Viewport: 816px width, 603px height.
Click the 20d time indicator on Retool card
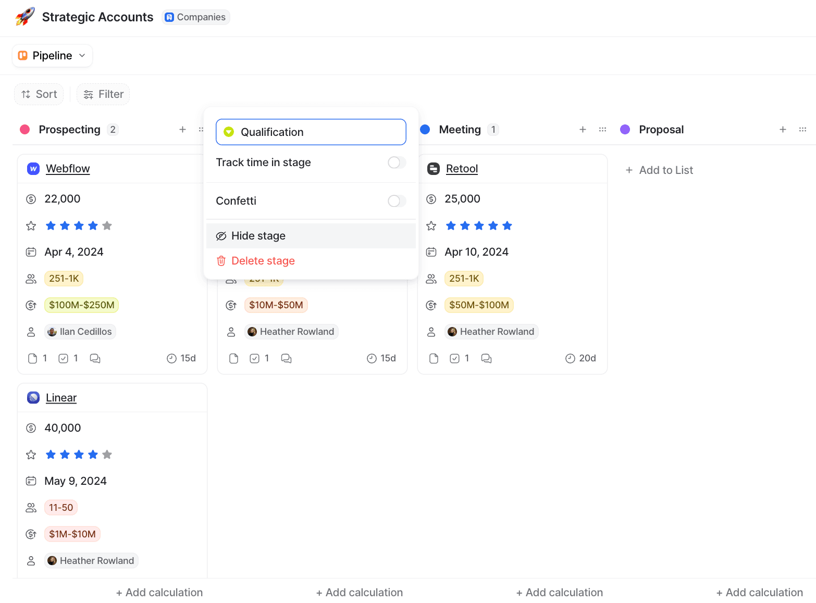[x=580, y=358]
